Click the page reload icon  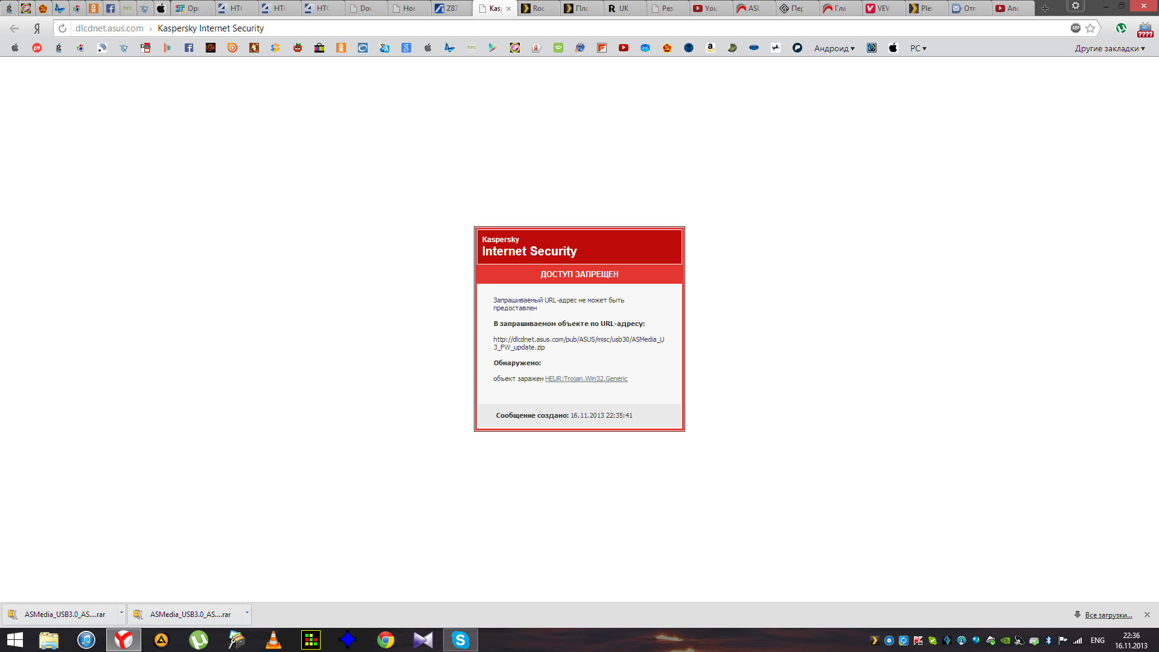coord(62,28)
